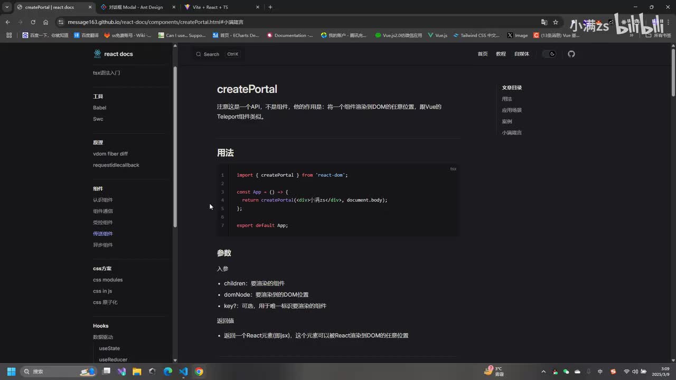Screen dimensions: 676x380
Task: Select 组件通信 in sidebar
Action: tap(103, 211)
